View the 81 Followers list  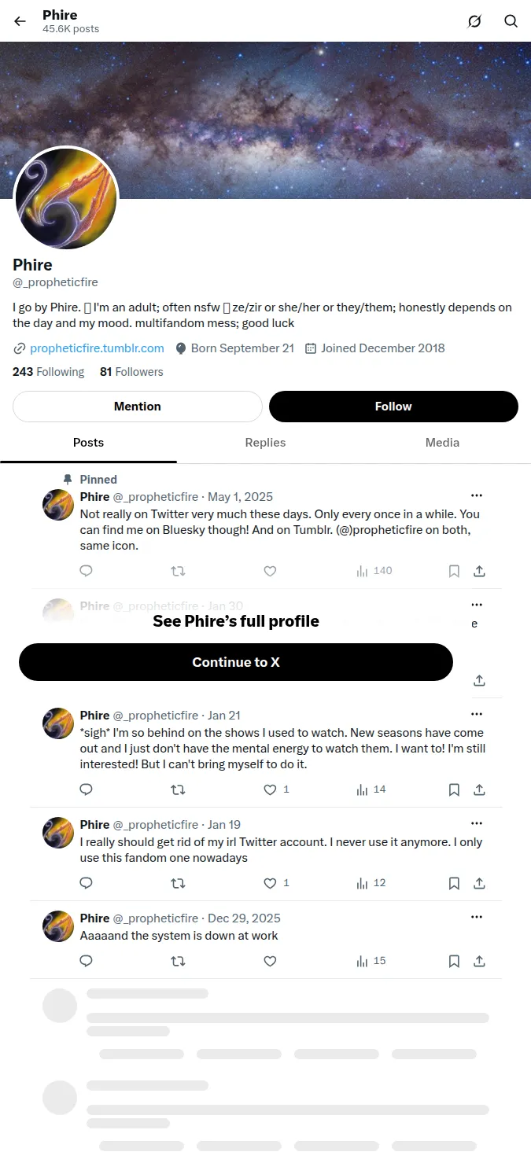(x=131, y=372)
